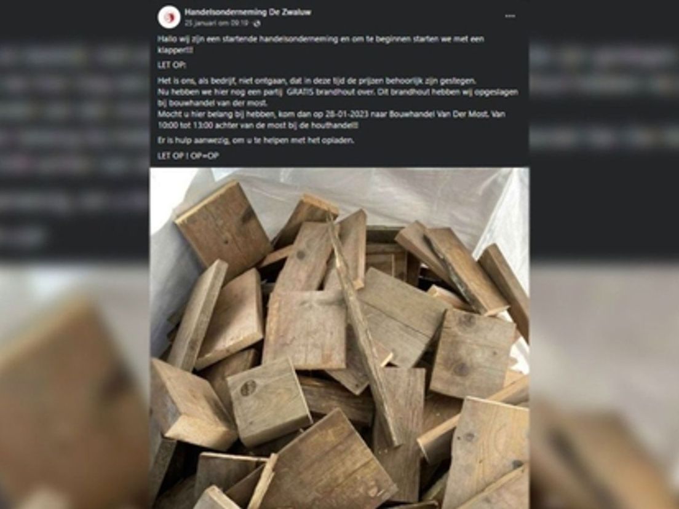Image resolution: width=679 pixels, height=509 pixels.
Task: Open the post's three-dot options menu
Action: tap(510, 17)
